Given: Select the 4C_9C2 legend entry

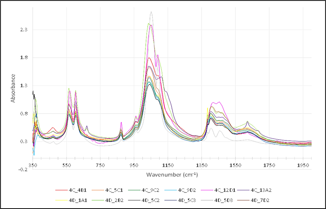Looking at the screenshot, I should 150,190.
